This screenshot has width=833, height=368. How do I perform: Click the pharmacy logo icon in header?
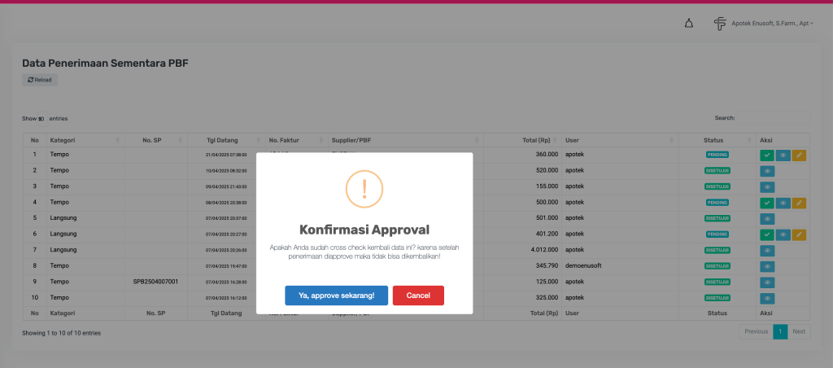720,24
